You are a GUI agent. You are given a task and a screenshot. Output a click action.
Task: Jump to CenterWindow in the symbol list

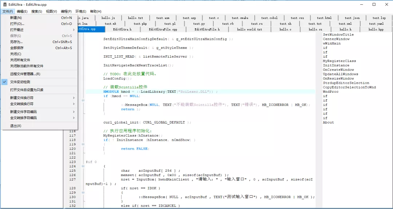click(336, 39)
